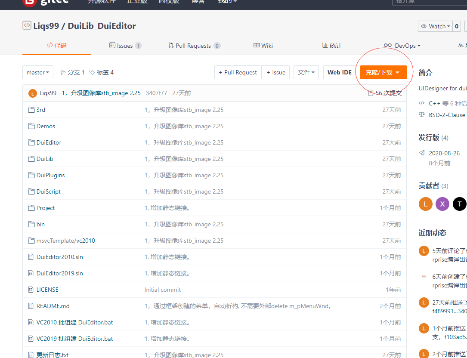467x358 pixels.
Task: Click the 2020-08-26 release icon
Action: click(x=421, y=153)
